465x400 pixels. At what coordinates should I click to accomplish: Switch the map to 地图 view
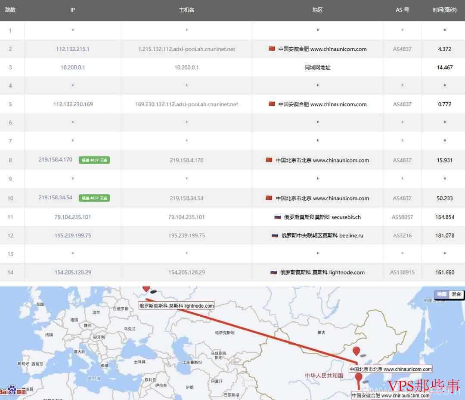point(442,294)
